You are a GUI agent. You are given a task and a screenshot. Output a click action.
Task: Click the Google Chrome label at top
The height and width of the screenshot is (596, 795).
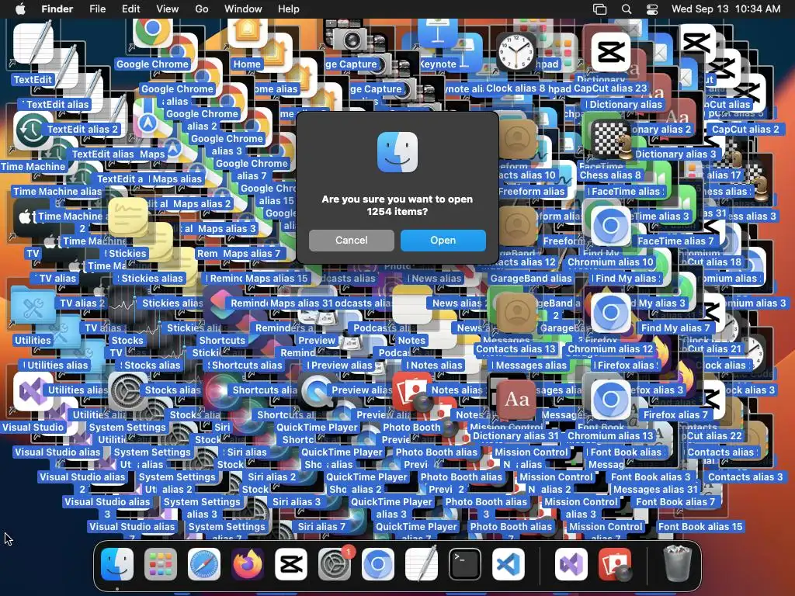153,64
